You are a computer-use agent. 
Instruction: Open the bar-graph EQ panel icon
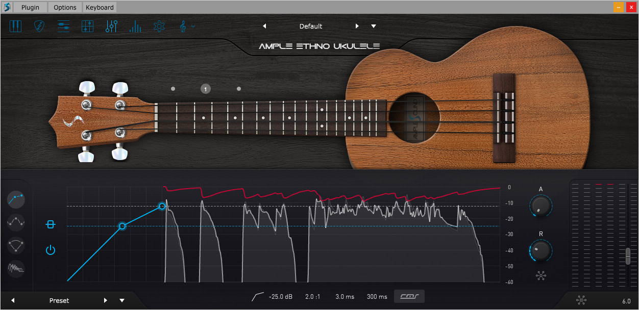pyautogui.click(x=135, y=27)
